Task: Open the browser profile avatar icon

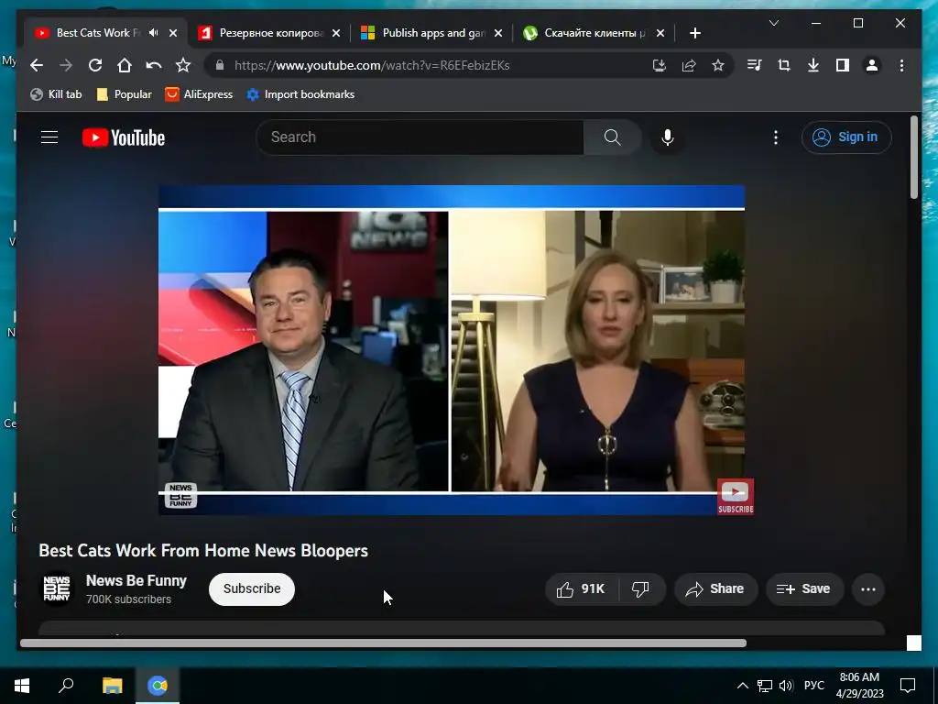Action: point(872,65)
